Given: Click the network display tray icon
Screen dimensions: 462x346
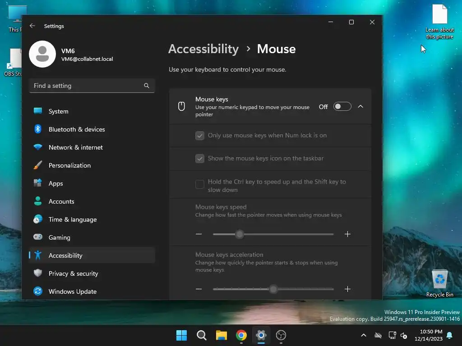Looking at the screenshot, I should pyautogui.click(x=392, y=335).
